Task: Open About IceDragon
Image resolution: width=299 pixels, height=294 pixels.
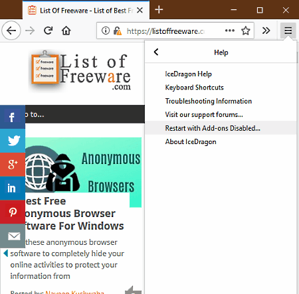Action: click(x=221, y=141)
